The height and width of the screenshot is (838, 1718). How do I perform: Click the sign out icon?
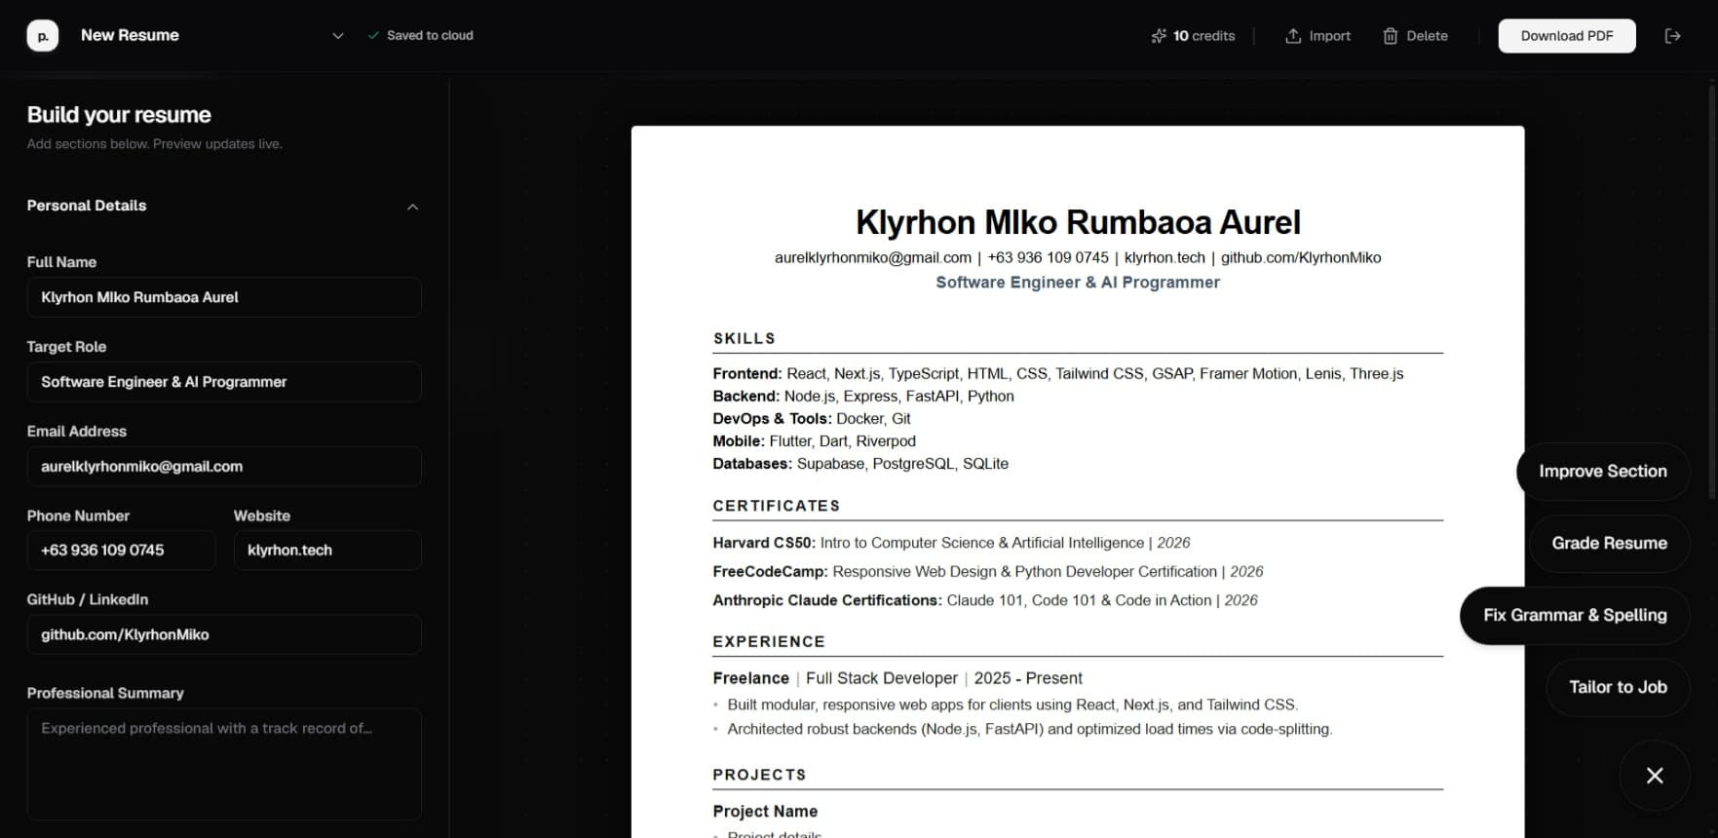[1672, 36]
